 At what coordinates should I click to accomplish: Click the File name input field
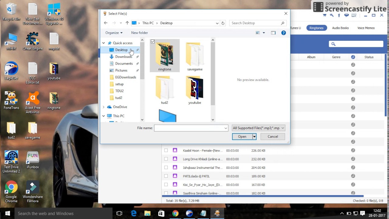(x=189, y=128)
